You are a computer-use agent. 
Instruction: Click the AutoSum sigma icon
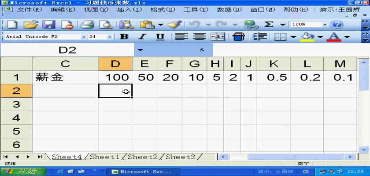tap(269, 25)
